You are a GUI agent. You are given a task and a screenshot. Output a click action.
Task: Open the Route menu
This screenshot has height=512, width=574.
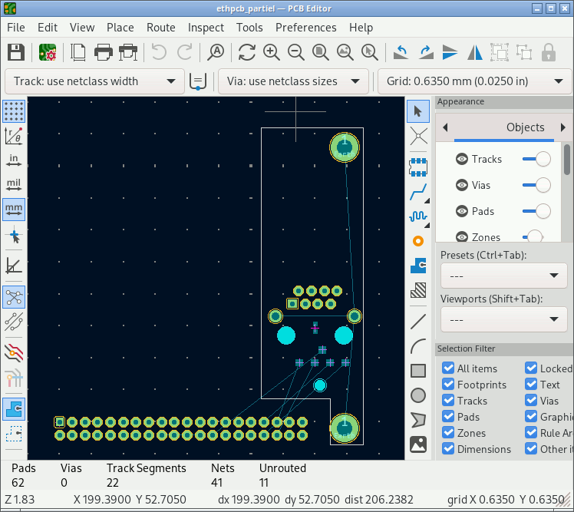(160, 28)
